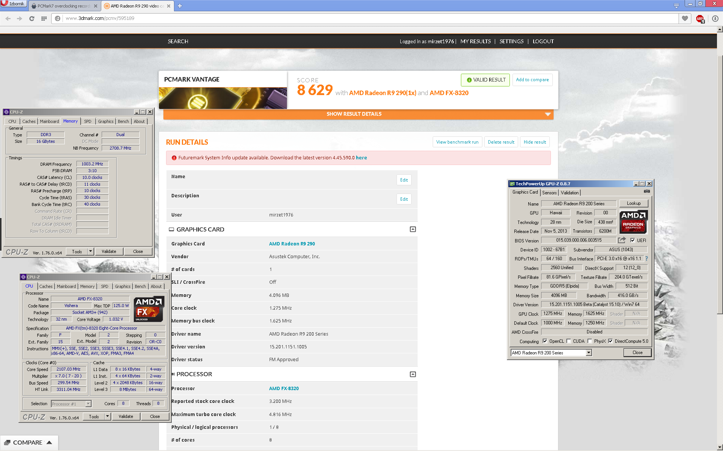The height and width of the screenshot is (451, 723).
Task: Collapse the Graphics Card section
Action: (x=413, y=229)
